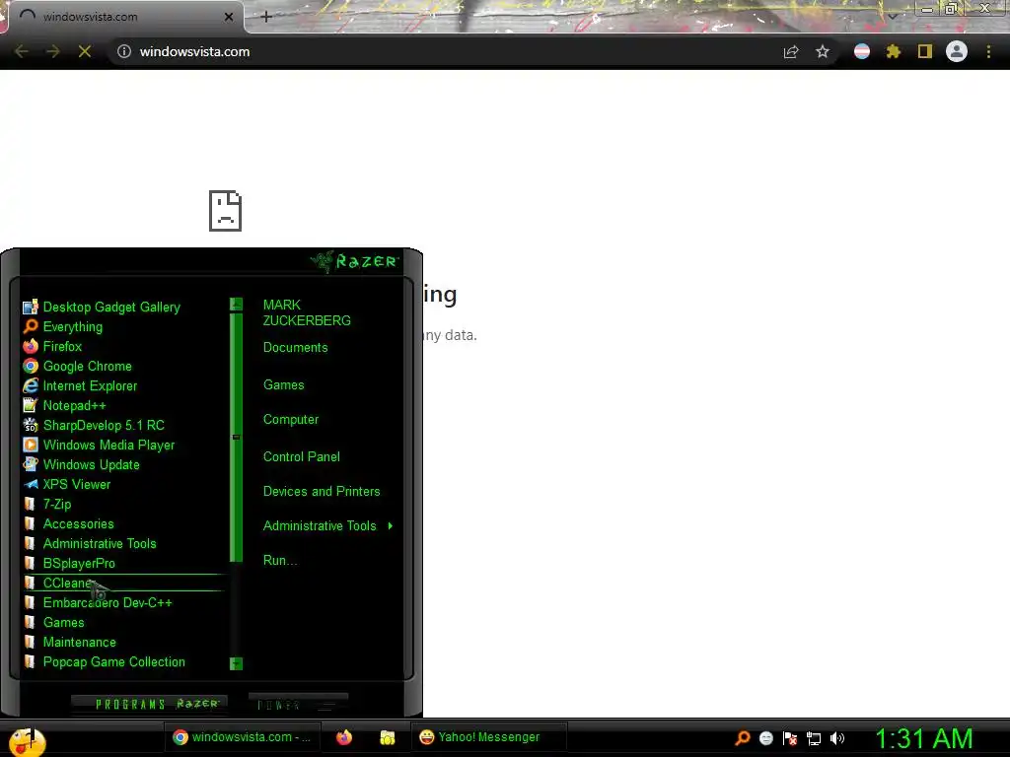Open Action Center flag tray icon

pyautogui.click(x=790, y=738)
